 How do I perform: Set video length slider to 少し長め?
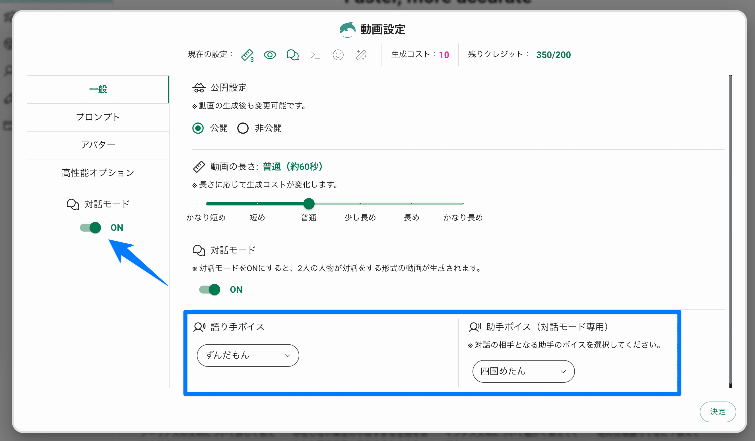pyautogui.click(x=360, y=204)
